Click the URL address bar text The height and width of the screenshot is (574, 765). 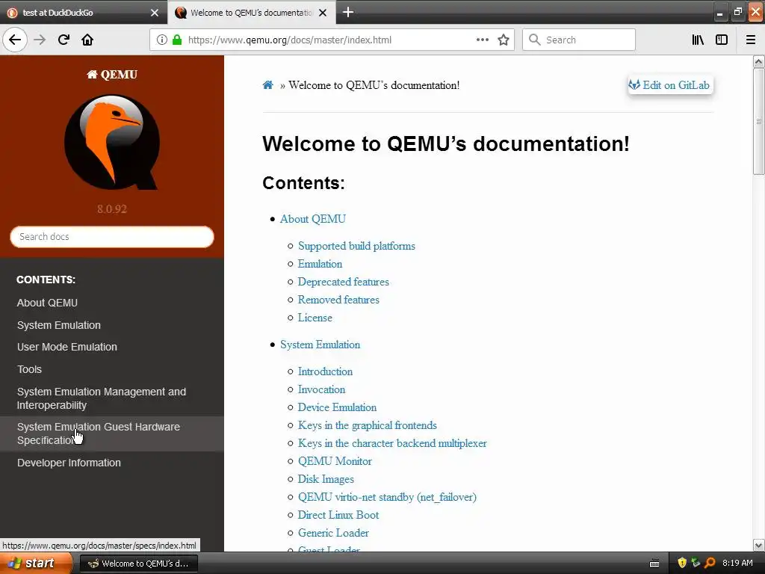(290, 40)
